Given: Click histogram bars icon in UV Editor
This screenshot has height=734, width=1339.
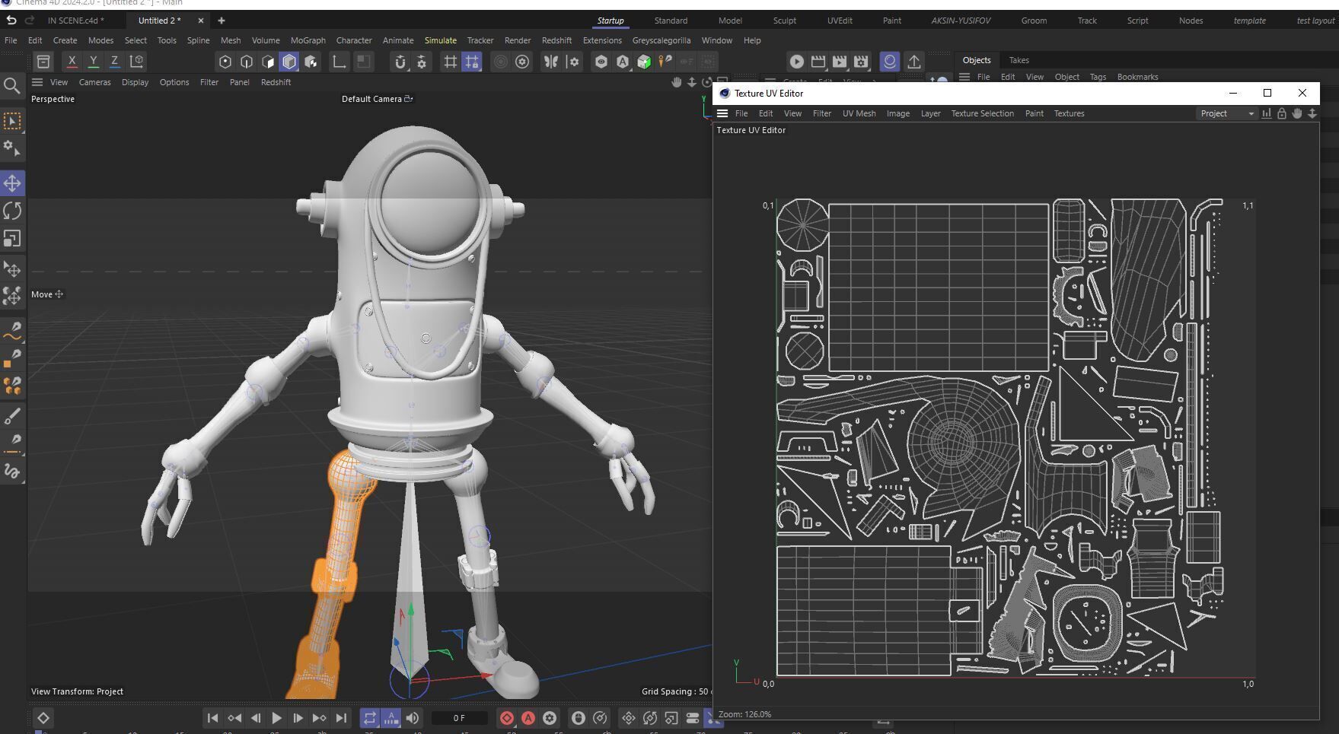Looking at the screenshot, I should (1267, 113).
